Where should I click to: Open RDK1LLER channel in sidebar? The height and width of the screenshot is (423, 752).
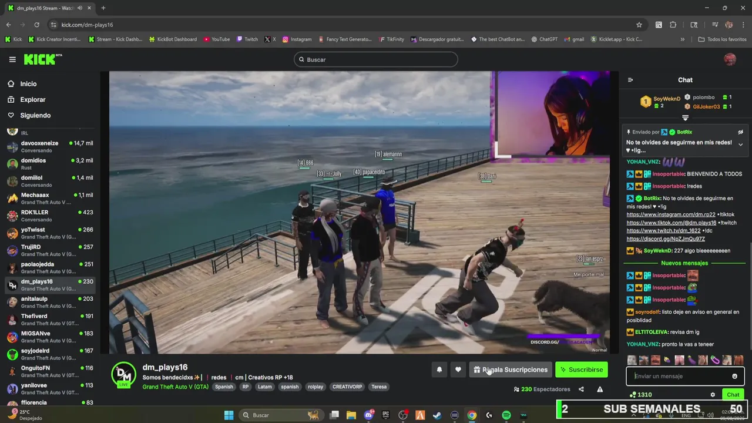50,216
